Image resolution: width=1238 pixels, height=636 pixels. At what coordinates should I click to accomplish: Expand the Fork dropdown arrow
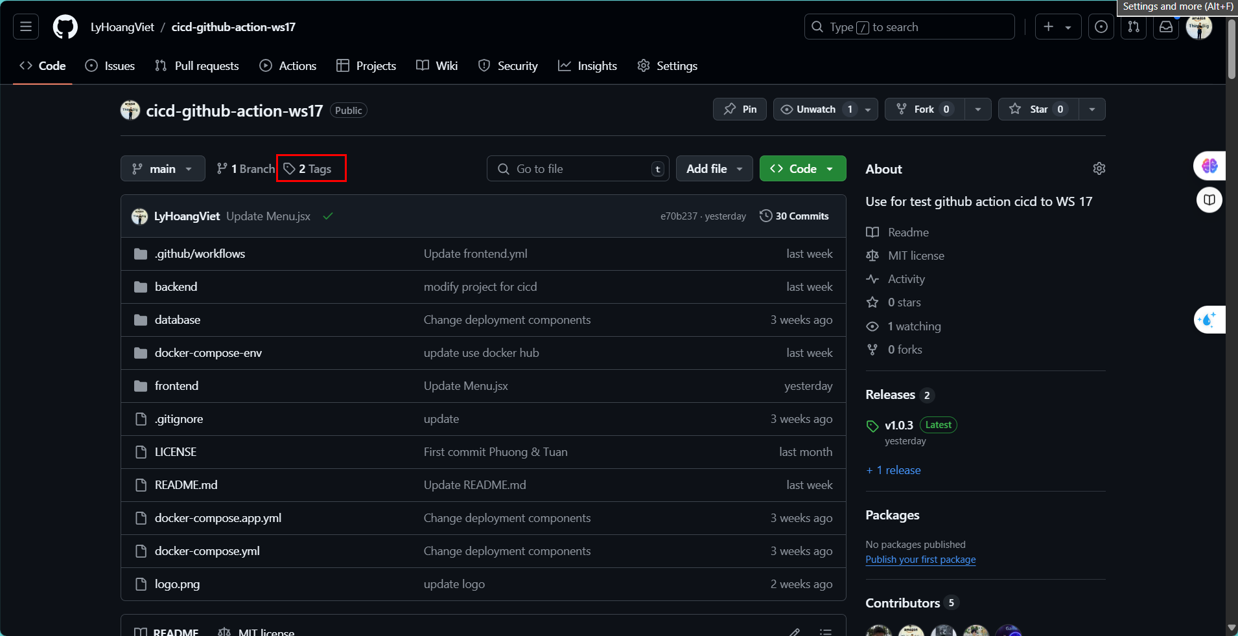(x=978, y=109)
